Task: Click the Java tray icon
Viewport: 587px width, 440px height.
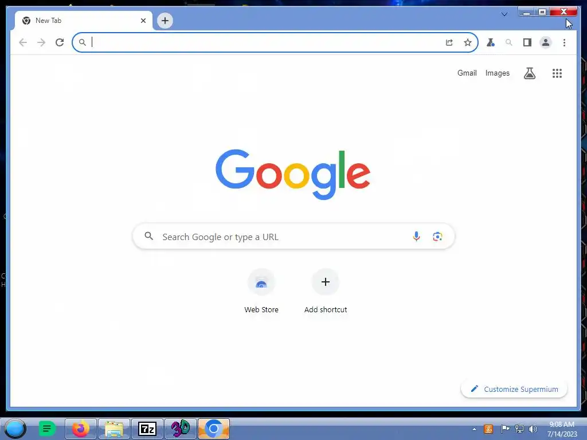Action: [488, 429]
